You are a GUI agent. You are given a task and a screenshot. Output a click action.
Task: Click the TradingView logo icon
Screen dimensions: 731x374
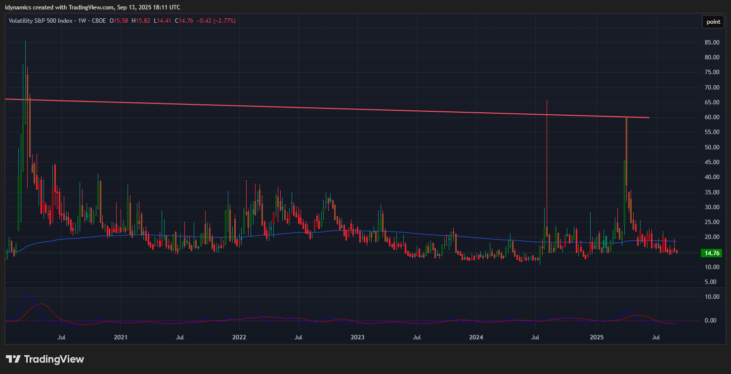13,359
